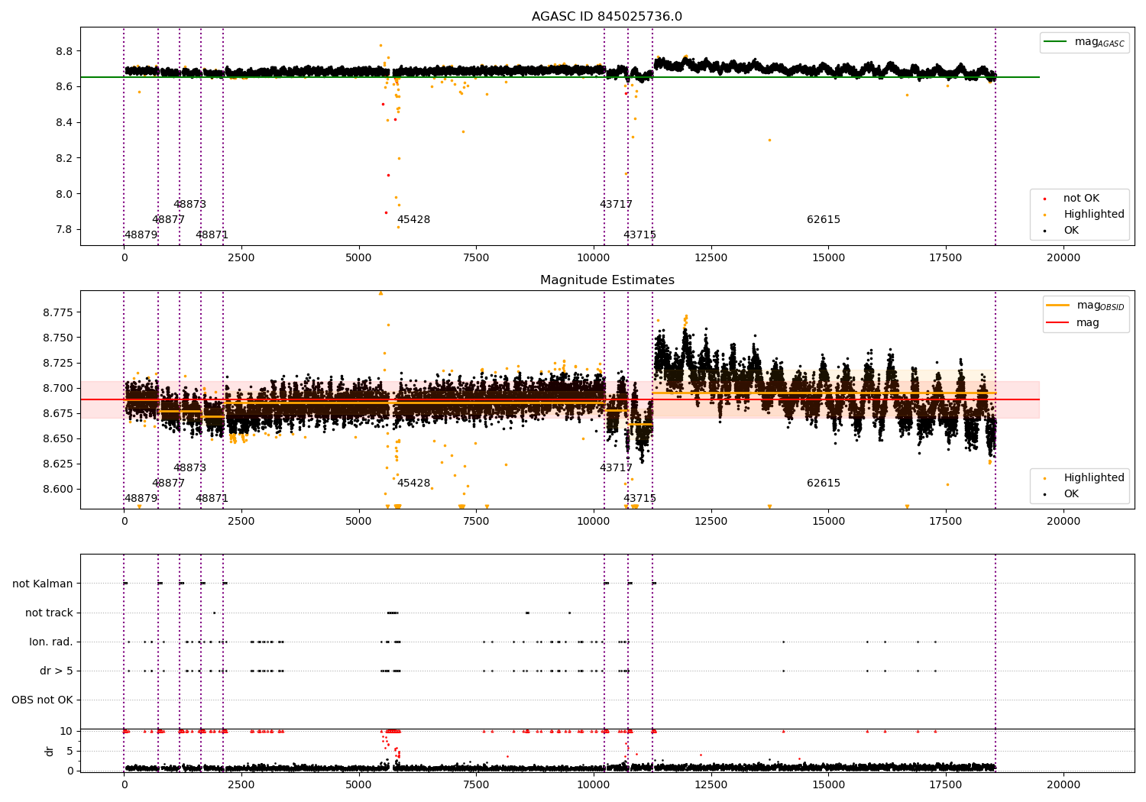This screenshot has height=802, width=1146.
Task: Click x-axis tick 12500 under middle plot
Action: pos(711,522)
